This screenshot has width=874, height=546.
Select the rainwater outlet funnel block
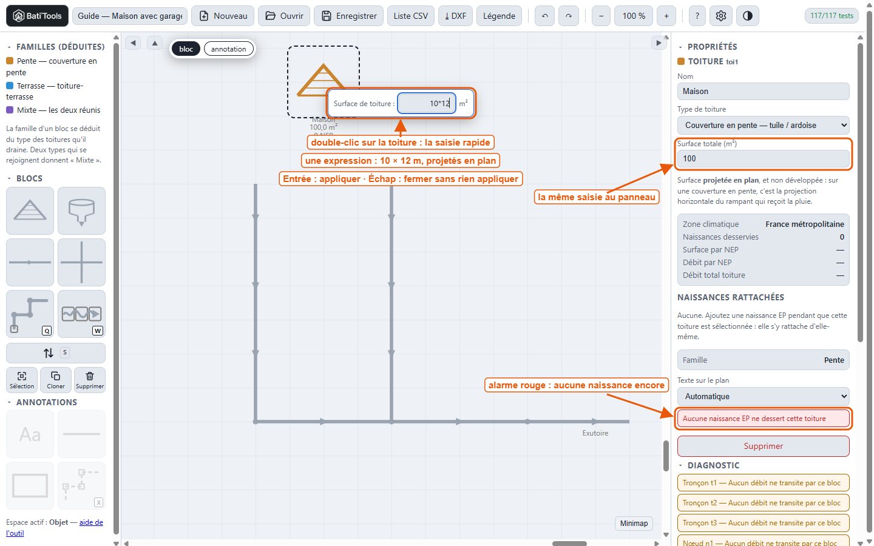coord(81,211)
